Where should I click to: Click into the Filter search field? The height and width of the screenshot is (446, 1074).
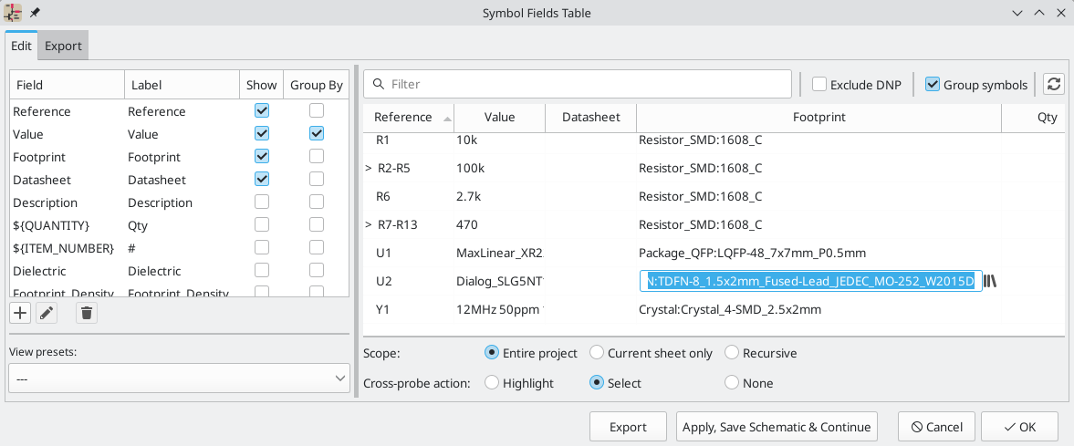pos(584,84)
